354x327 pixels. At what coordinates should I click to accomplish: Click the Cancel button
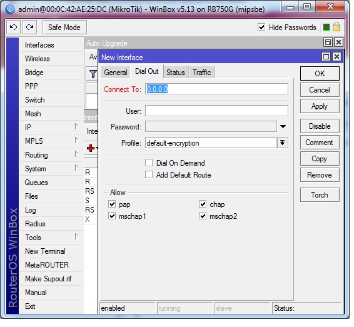click(x=320, y=90)
